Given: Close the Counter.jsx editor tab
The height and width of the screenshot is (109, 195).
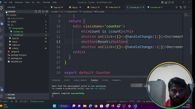Looking at the screenshot, I should click(x=144, y=7).
